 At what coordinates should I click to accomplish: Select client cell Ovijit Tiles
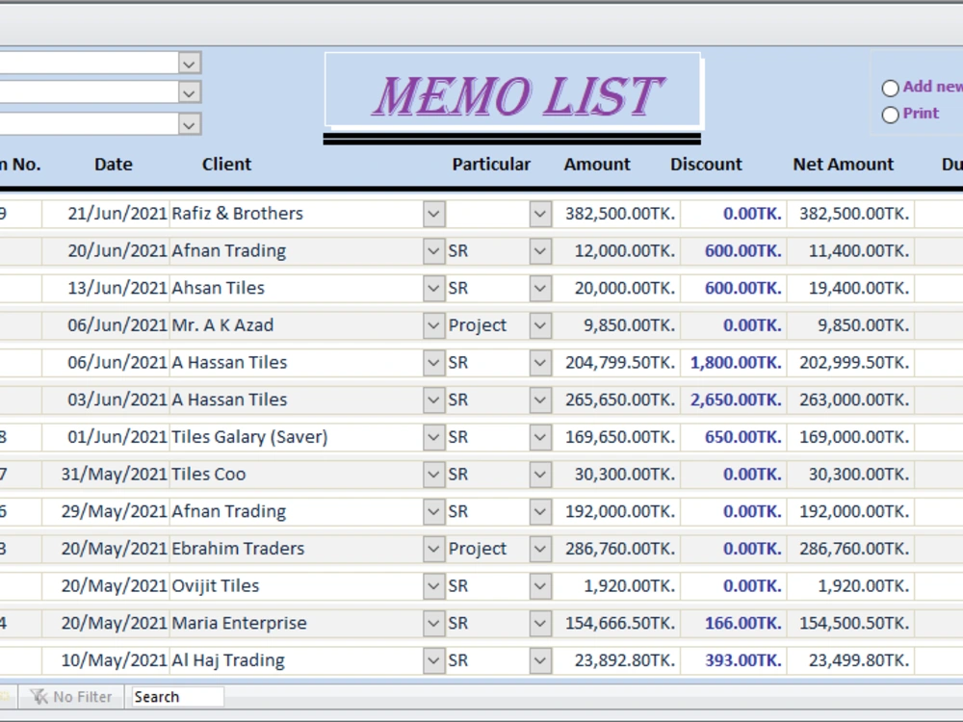point(296,586)
